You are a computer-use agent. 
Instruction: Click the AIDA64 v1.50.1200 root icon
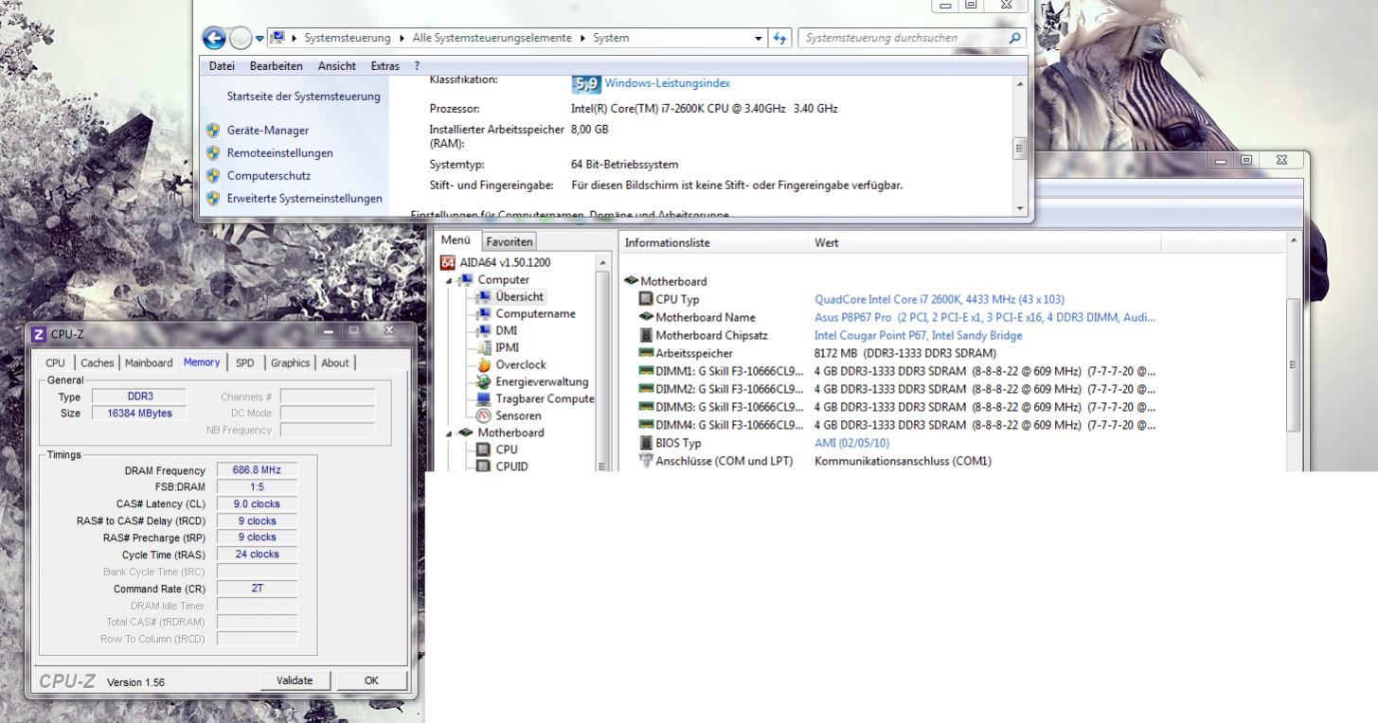click(449, 262)
